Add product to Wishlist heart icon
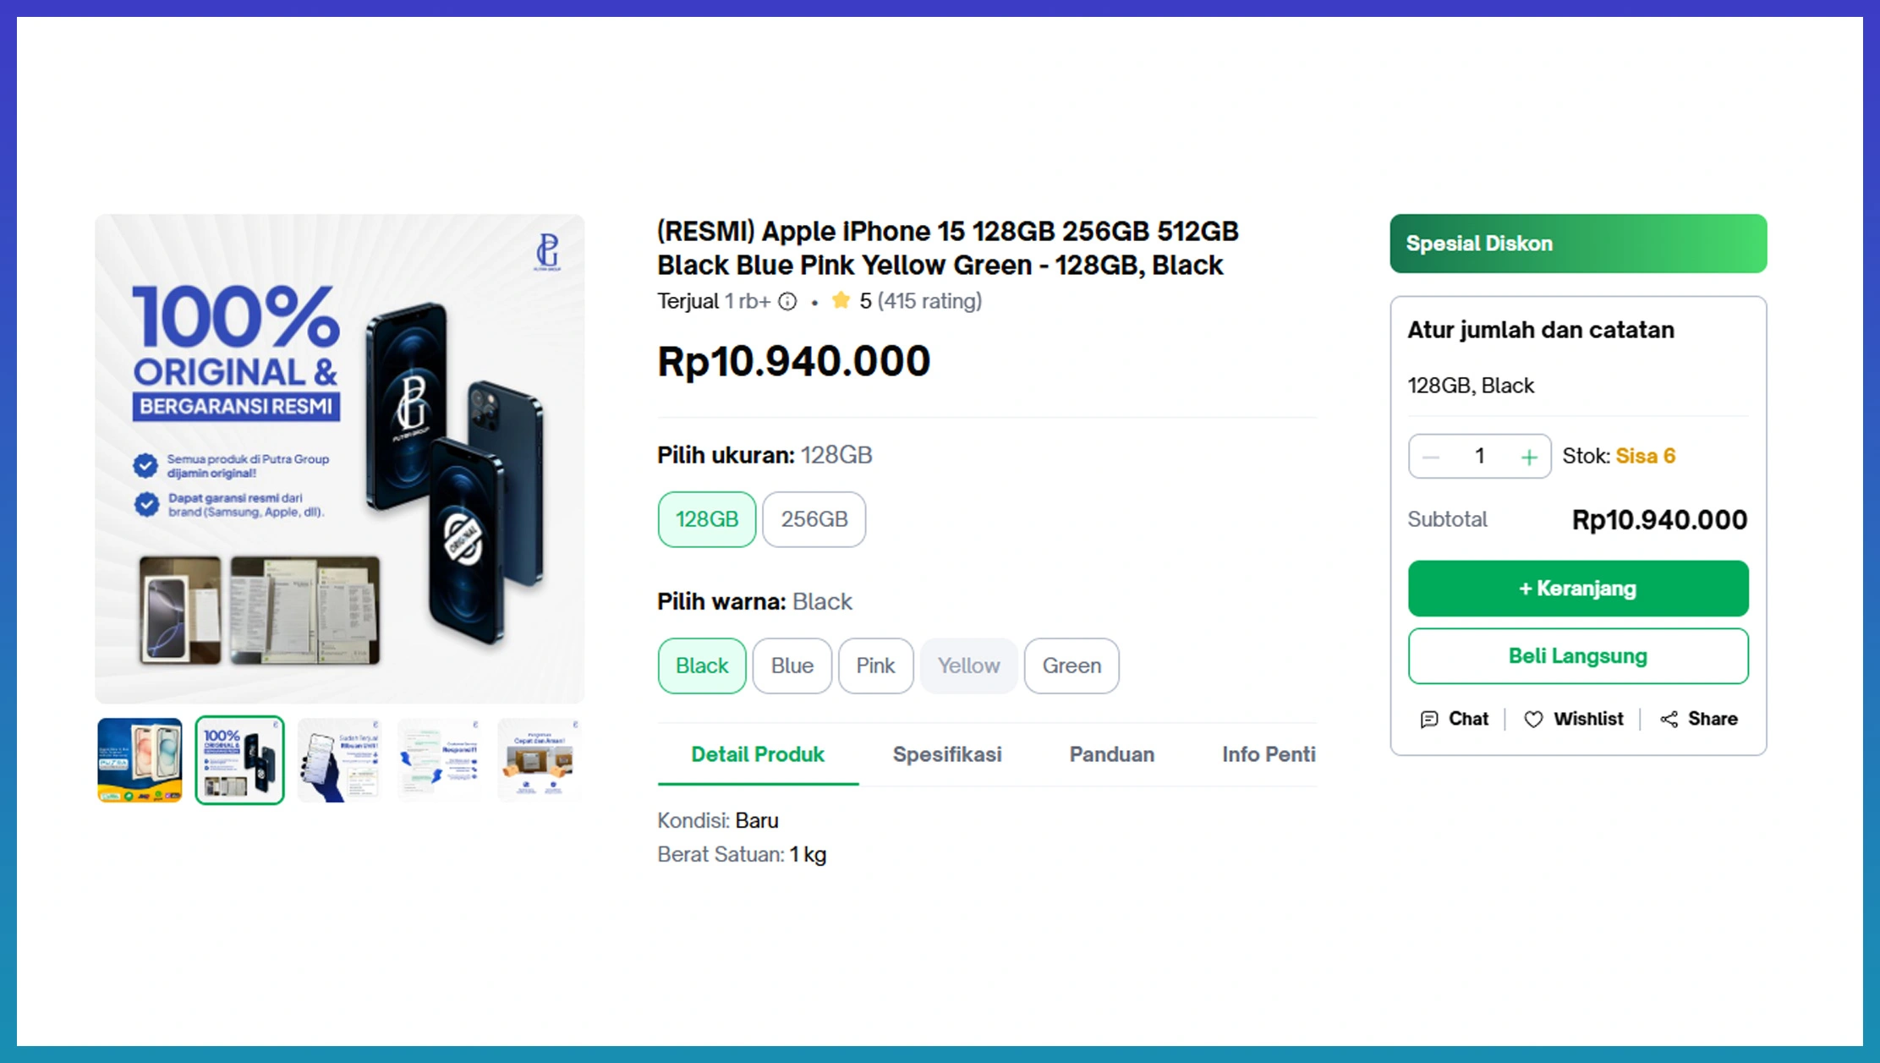 point(1533,720)
